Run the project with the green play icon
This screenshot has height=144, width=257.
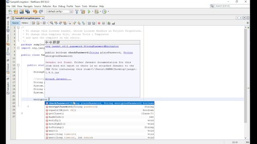[x=89, y=12]
